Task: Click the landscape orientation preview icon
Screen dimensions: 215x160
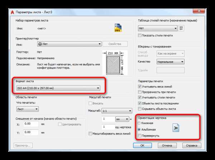Action: click(x=176, y=128)
